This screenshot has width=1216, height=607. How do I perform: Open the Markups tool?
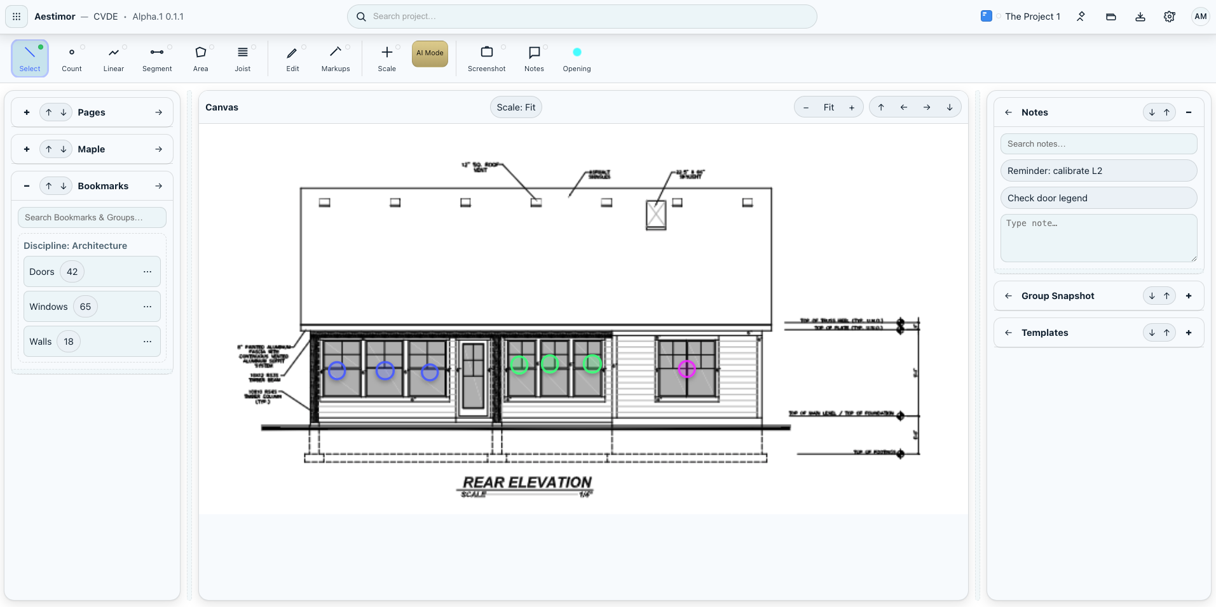(x=336, y=58)
